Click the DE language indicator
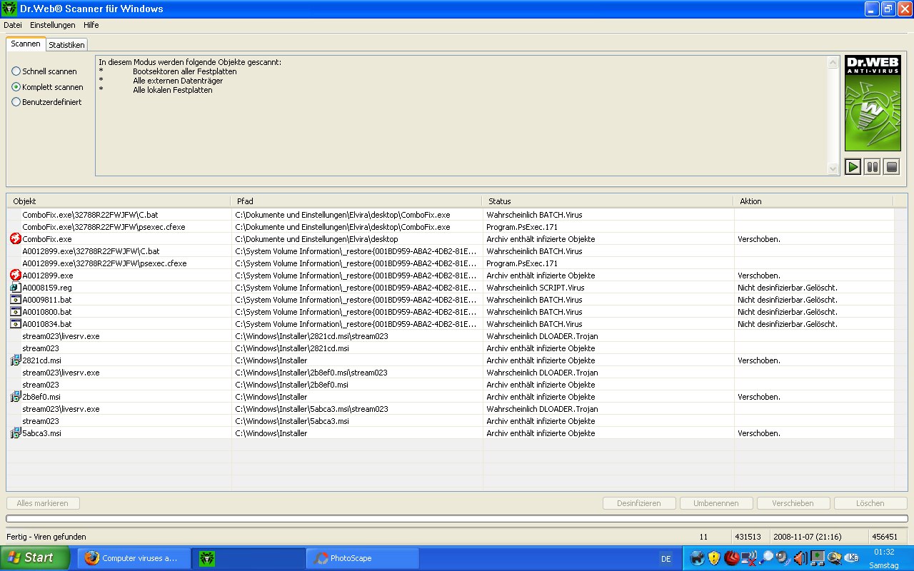914x571 pixels. (x=666, y=559)
